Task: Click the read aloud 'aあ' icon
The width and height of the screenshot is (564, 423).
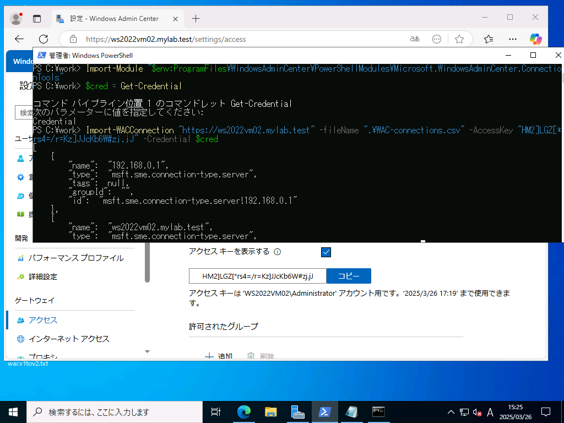Action: 415,39
